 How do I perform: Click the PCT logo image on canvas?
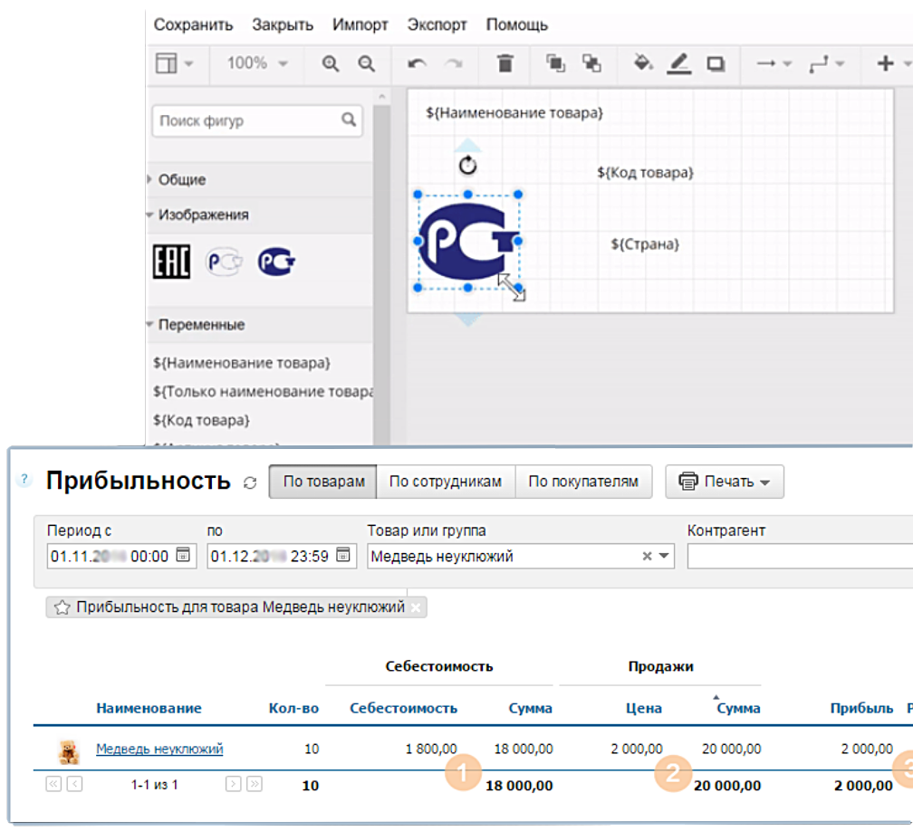click(467, 241)
